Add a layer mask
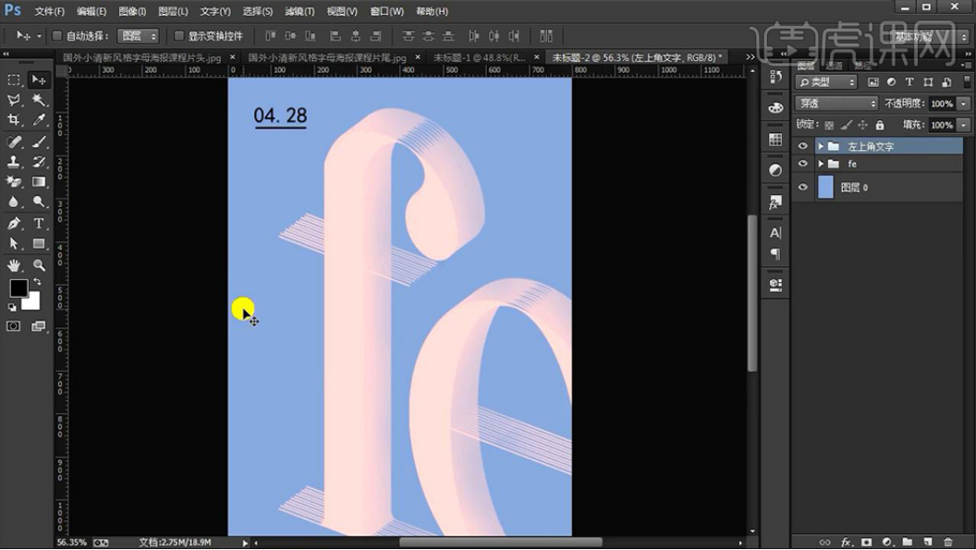The width and height of the screenshot is (976, 550). [866, 543]
